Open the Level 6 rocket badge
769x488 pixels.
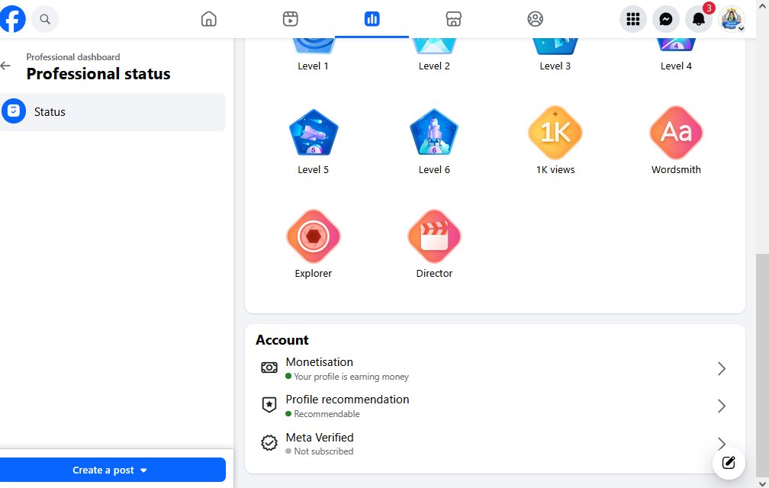coord(434,132)
